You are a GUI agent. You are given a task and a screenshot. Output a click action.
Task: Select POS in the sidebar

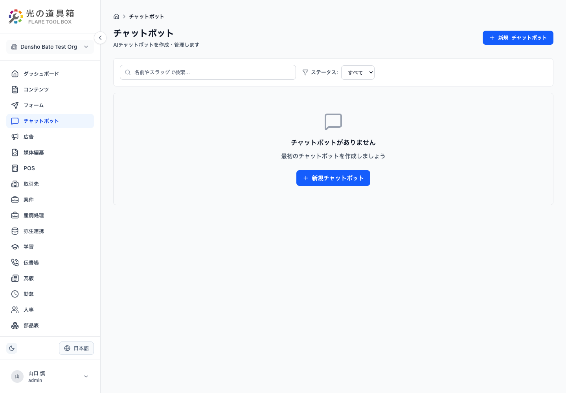(50, 168)
